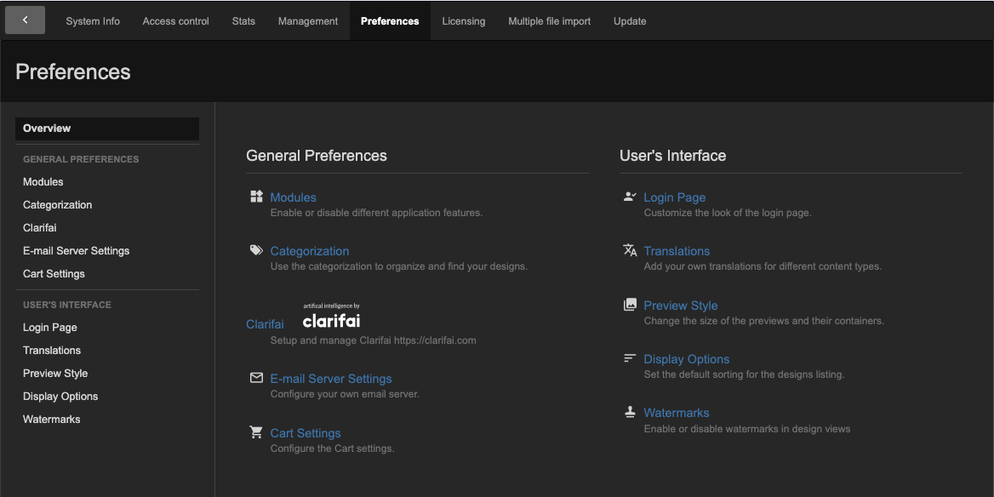Viewport: 994px width, 497px height.
Task: Open the Access control tab
Action: click(x=175, y=21)
